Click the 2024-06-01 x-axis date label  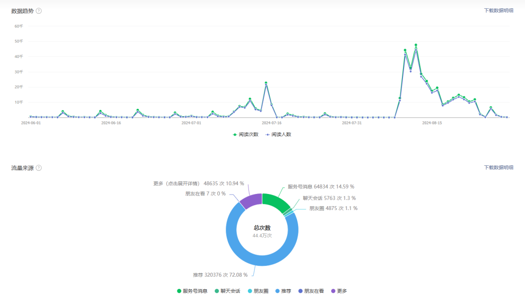(31, 123)
